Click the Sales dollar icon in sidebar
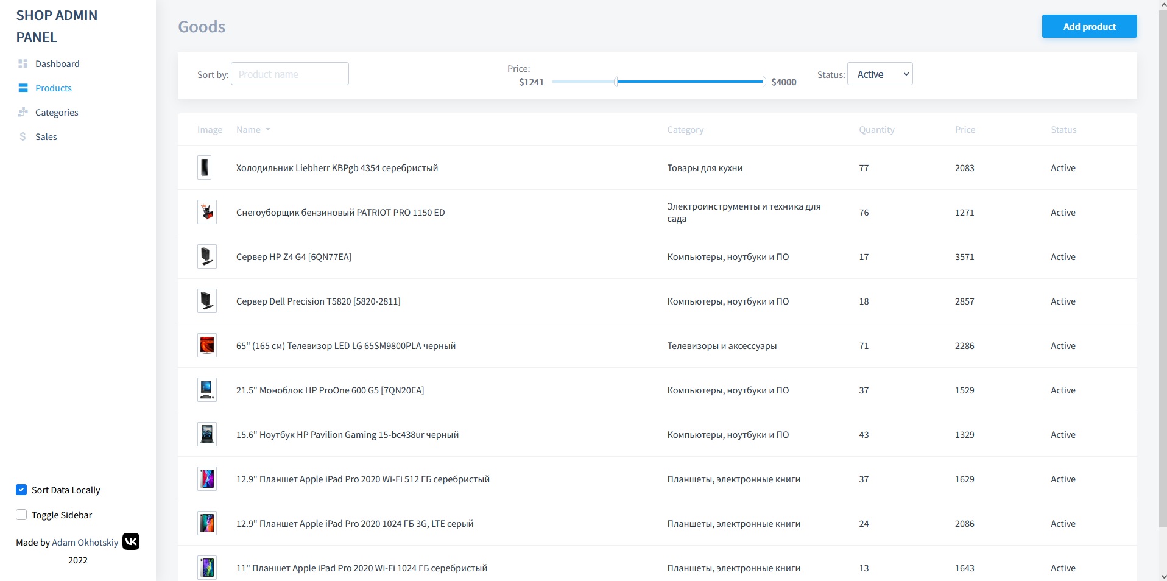The height and width of the screenshot is (581, 1167). (x=23, y=136)
